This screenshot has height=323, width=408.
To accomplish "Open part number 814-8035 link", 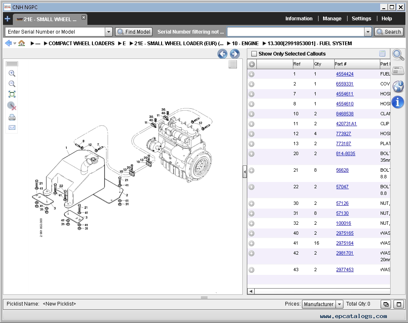I will 345,153.
